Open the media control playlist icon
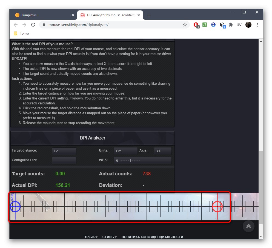272x248 pixels. (x=240, y=25)
